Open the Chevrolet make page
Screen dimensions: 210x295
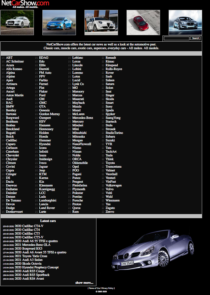click(12, 155)
